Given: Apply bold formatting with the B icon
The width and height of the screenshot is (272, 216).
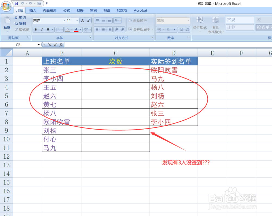Looking at the screenshot, I should pos(35,29).
